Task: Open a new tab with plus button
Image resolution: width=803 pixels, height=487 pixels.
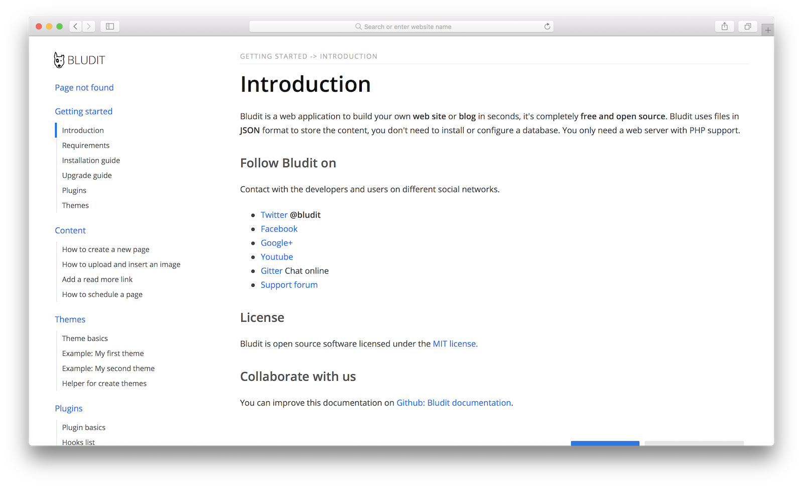Action: 768,30
